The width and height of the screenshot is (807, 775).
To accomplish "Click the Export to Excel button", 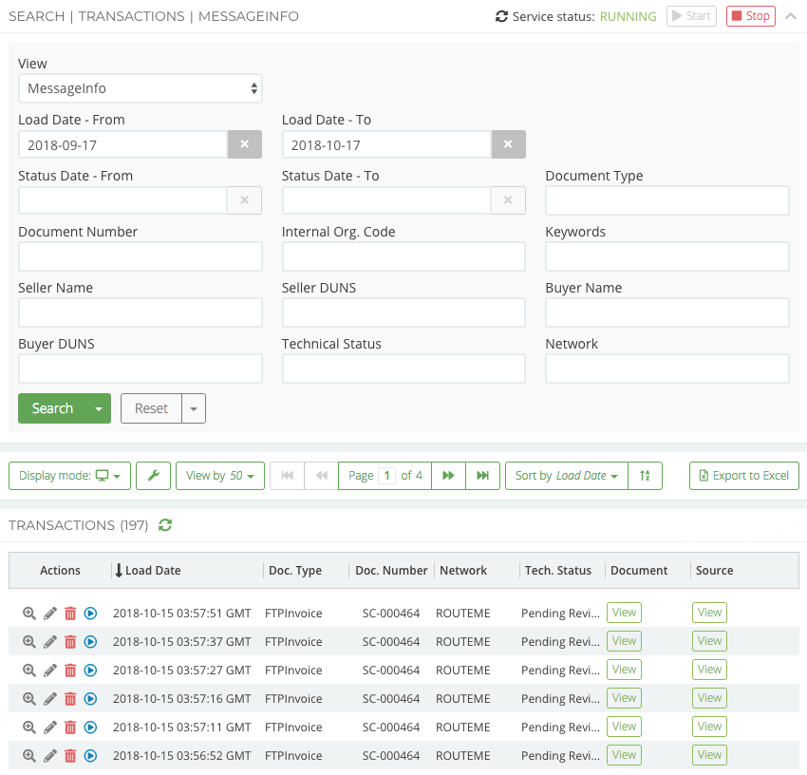I will tap(743, 476).
